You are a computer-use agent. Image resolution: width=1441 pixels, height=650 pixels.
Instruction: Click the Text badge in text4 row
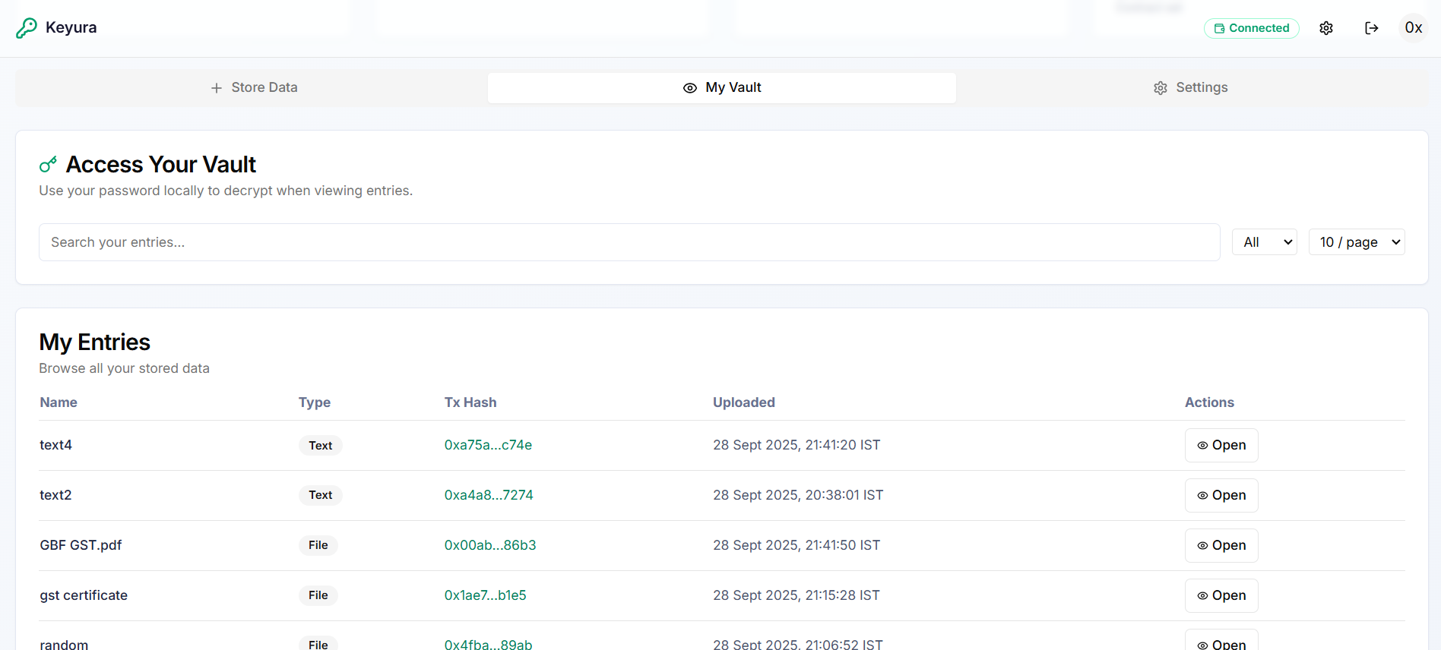tap(321, 446)
